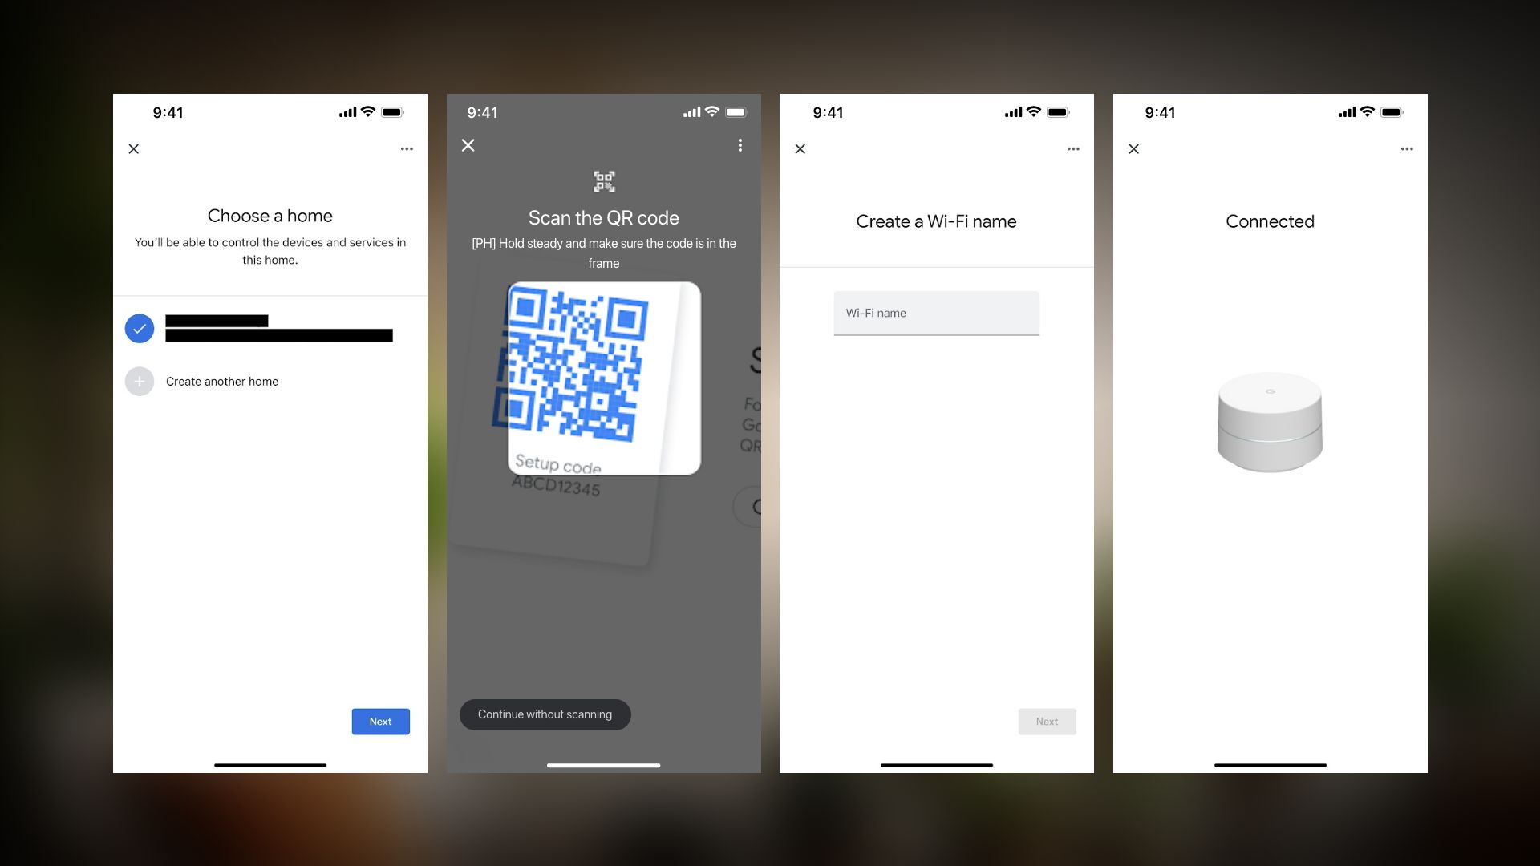Image resolution: width=1540 pixels, height=866 pixels.
Task: Click Continue without scanning button
Action: pos(544,714)
